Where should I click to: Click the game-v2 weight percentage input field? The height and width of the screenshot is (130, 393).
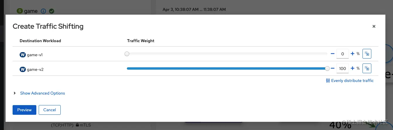coord(342,69)
